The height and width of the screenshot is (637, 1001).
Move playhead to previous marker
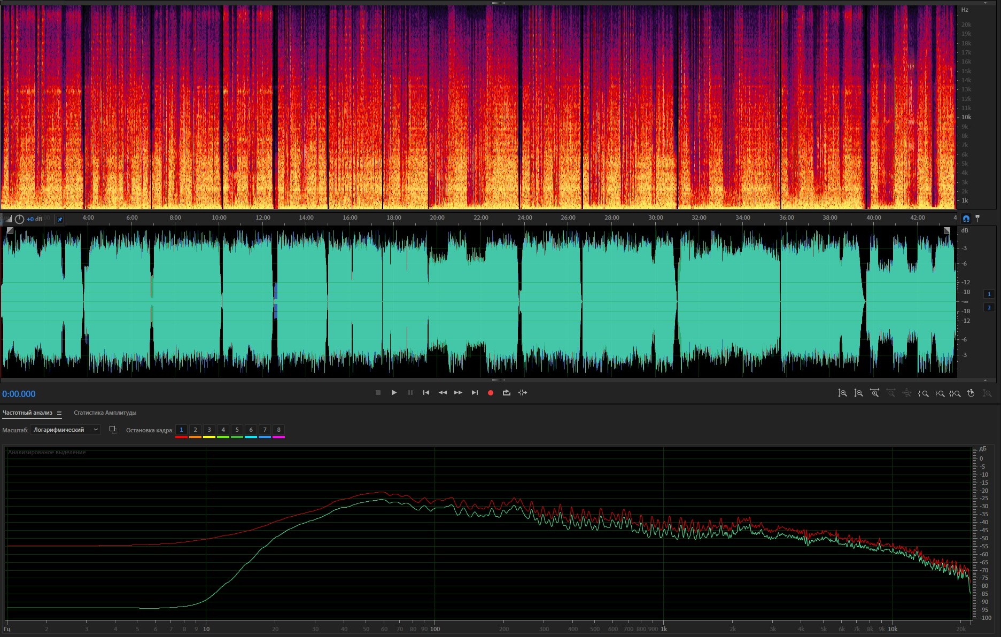426,393
